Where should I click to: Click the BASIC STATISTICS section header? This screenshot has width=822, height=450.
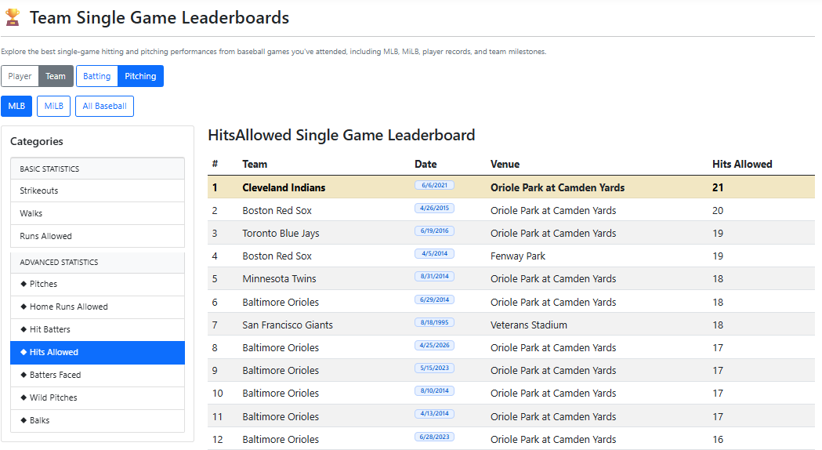(97, 169)
